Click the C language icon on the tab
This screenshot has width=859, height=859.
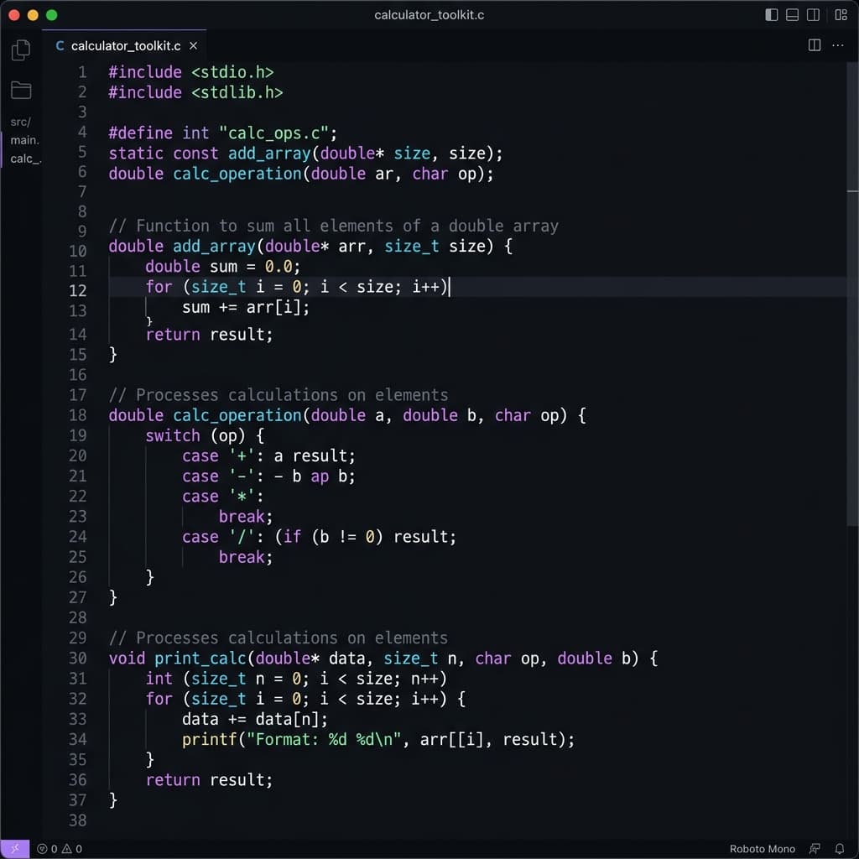60,46
